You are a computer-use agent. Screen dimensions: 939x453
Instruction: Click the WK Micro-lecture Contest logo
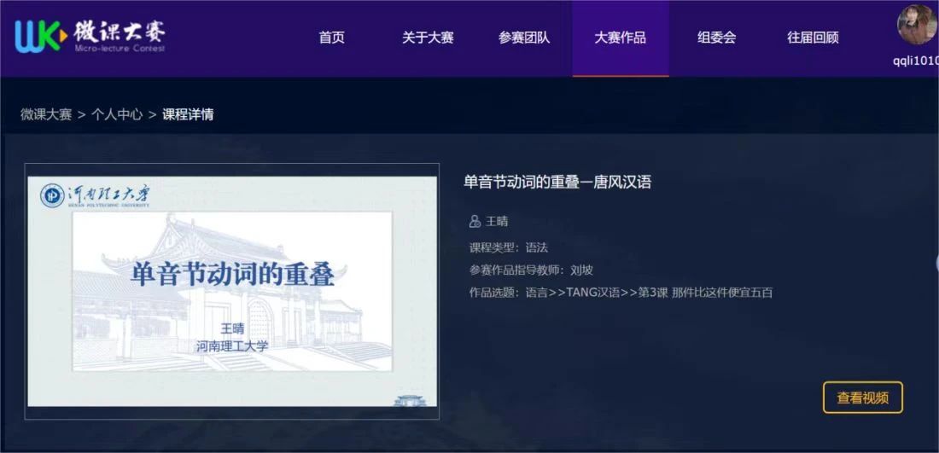click(x=90, y=36)
